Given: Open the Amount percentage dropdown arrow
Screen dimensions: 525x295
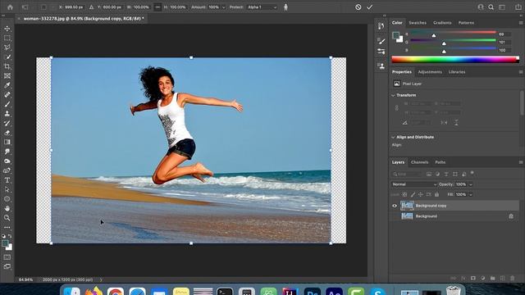Looking at the screenshot, I should point(223,7).
